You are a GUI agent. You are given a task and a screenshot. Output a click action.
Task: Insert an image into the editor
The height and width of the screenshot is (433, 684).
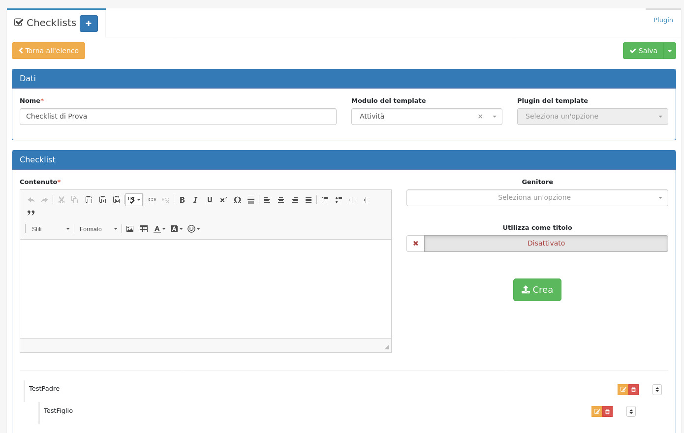(x=130, y=229)
